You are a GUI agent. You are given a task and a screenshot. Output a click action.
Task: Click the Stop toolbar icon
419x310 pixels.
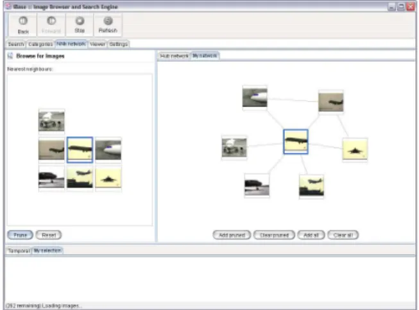click(x=80, y=21)
